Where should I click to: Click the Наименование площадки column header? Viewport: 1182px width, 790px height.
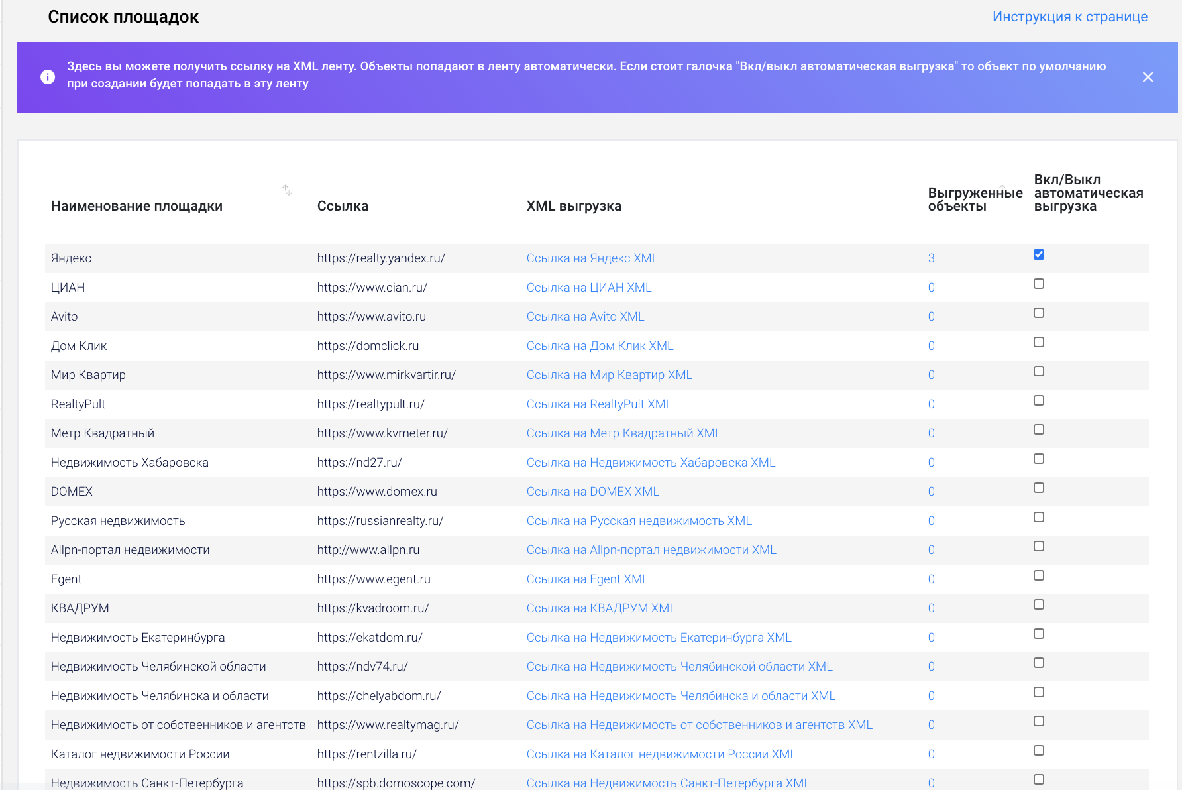coord(136,206)
